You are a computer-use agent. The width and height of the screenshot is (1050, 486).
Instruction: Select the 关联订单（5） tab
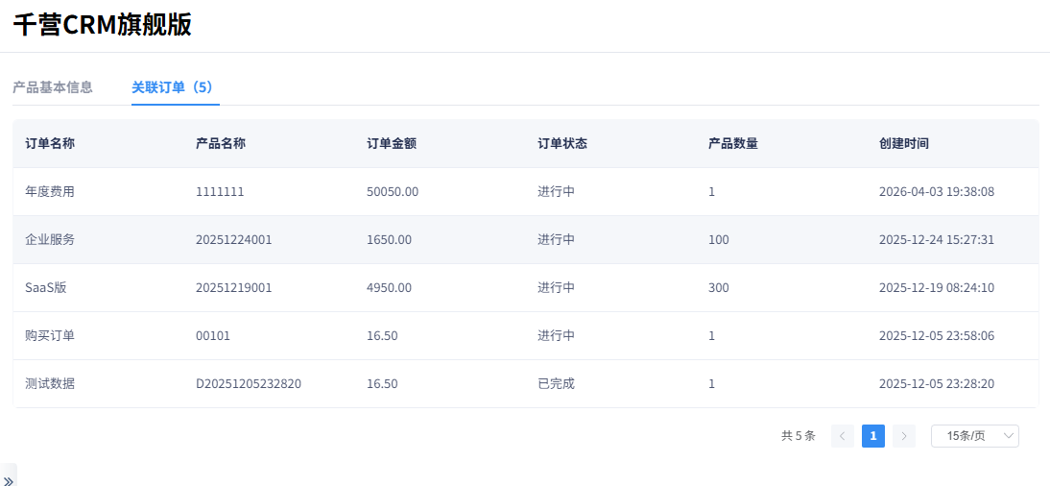click(175, 87)
